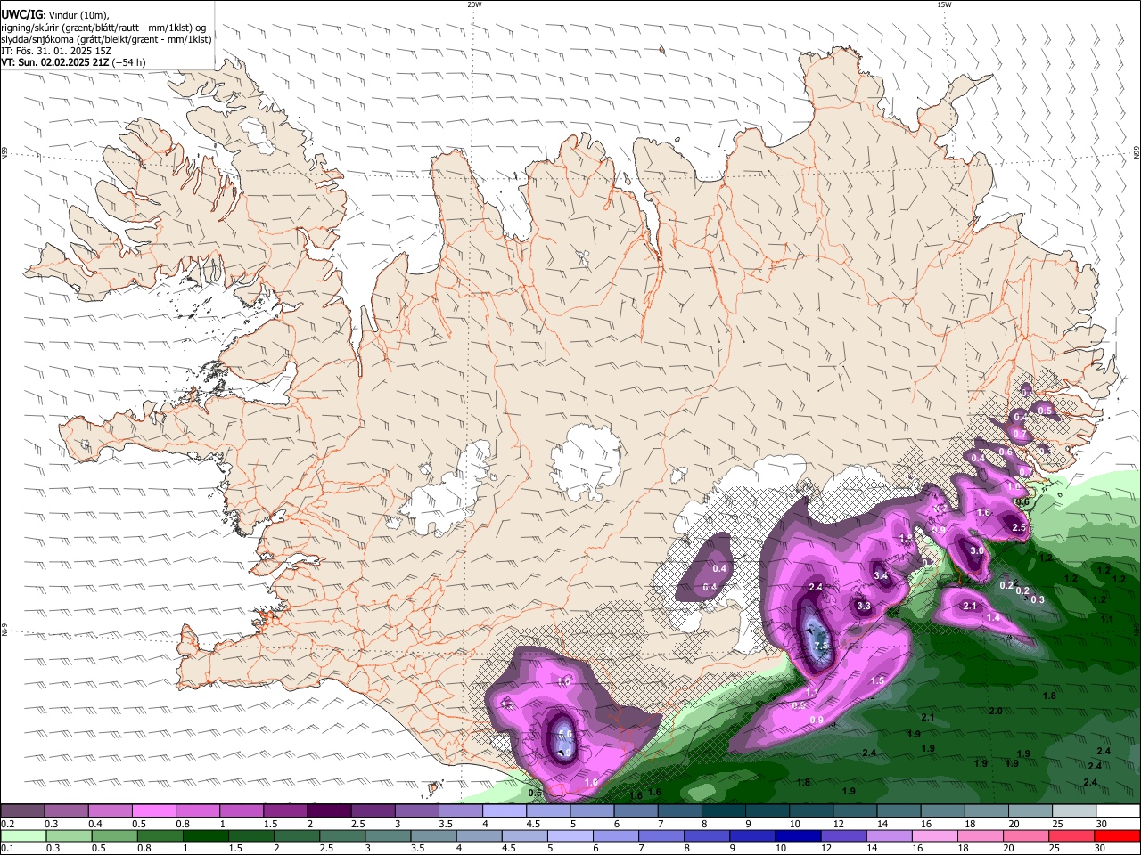Click the '15W' longitude label
The image size is (1141, 855).
click(943, 4)
